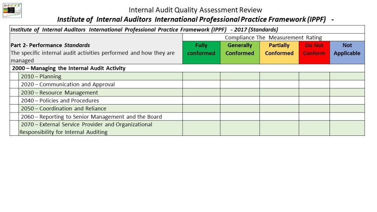This screenshot has height=212, width=377.
Task: Mark Generally Conformed cell for 2010 Planning
Action: pyautogui.click(x=240, y=77)
